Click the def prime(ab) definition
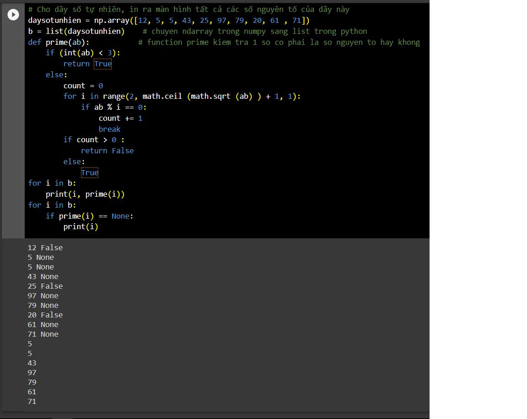This screenshot has width=527, height=419. (x=59, y=43)
